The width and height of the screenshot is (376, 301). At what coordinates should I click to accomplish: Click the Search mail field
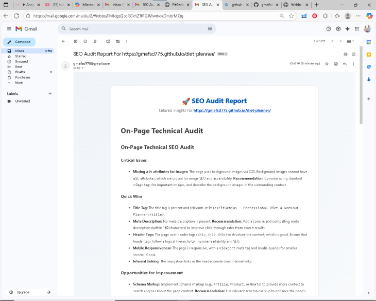[134, 29]
